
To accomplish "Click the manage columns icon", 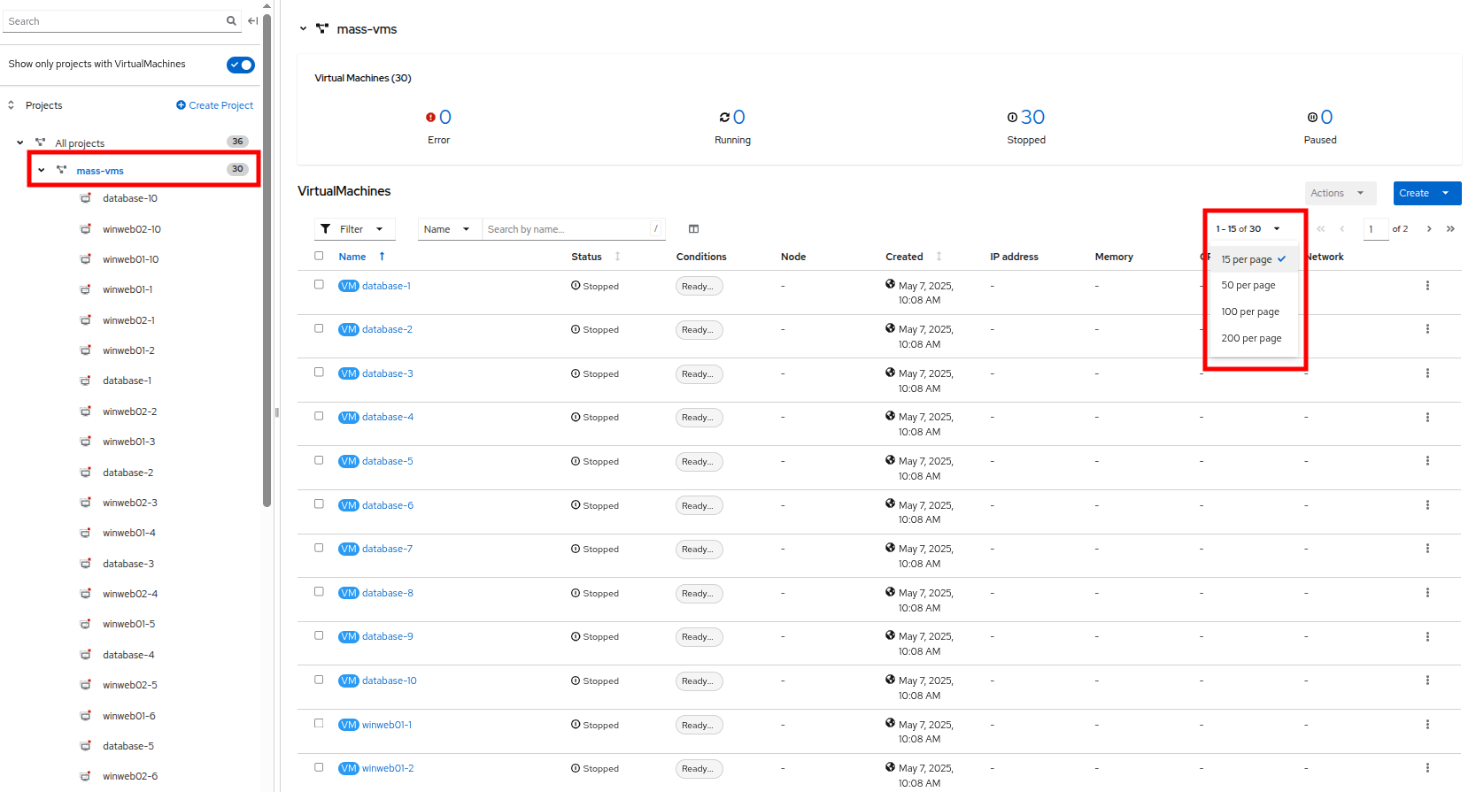I will point(693,229).
